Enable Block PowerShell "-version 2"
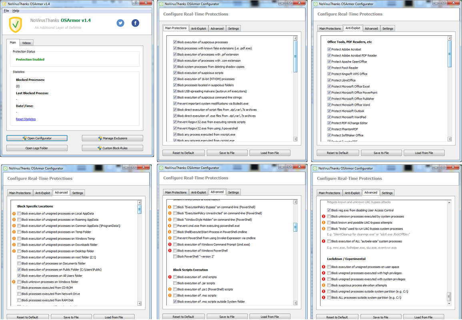The width and height of the screenshot is (462, 320). [175, 257]
